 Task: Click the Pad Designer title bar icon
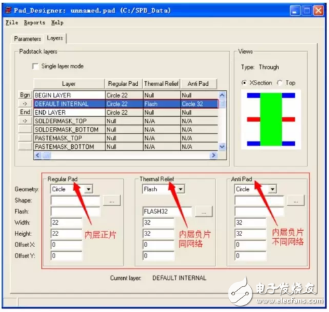point(8,10)
